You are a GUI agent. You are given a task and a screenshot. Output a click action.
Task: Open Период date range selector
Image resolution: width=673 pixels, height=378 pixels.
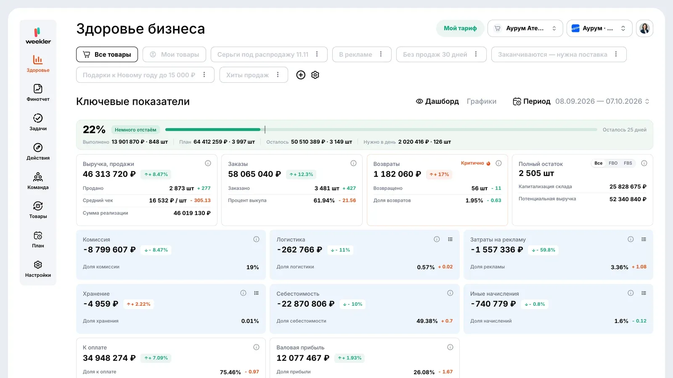pos(581,101)
